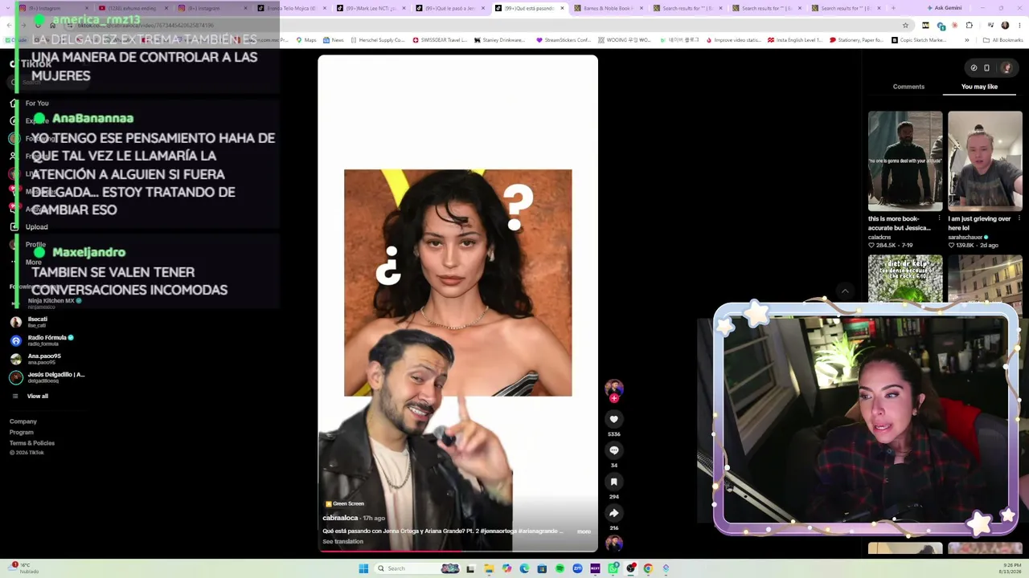Like the video with the heart icon
This screenshot has width=1029, height=578.
click(613, 419)
